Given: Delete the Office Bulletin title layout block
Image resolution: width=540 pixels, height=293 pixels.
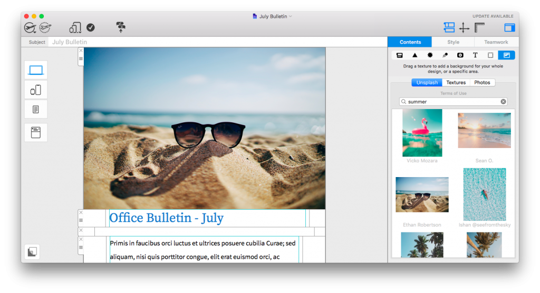Looking at the screenshot, I should [x=81, y=212].
